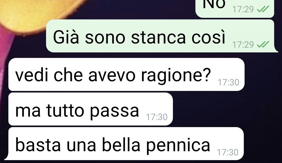Click 17:30 timestamp on 'ma tutto passa'
The image size is (282, 163).
[157, 117]
